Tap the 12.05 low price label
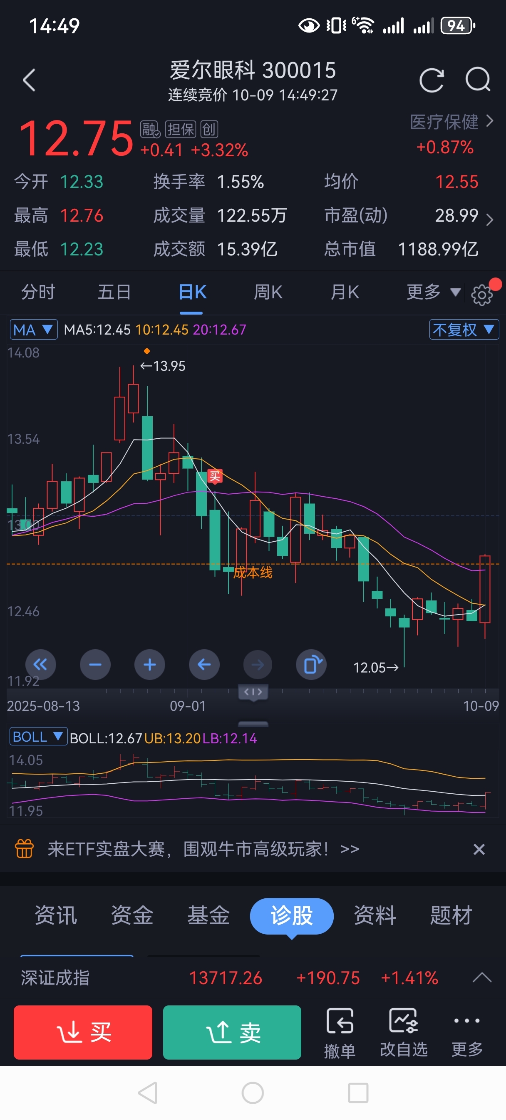506x1120 pixels. coord(375,667)
